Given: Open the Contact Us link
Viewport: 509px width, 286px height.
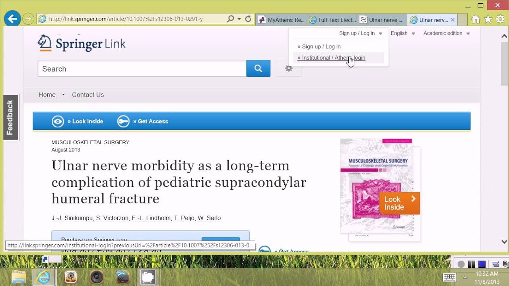Looking at the screenshot, I should (88, 95).
